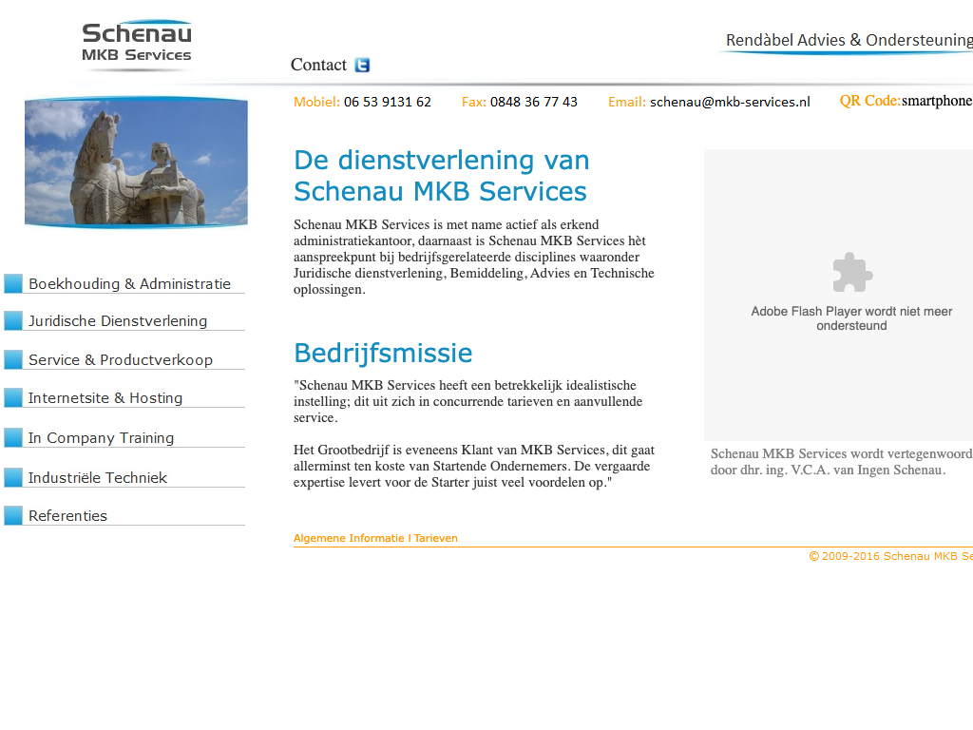Go to Internetsite & Hosting page

tap(105, 398)
